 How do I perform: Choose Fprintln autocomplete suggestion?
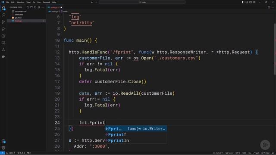coord(136,140)
